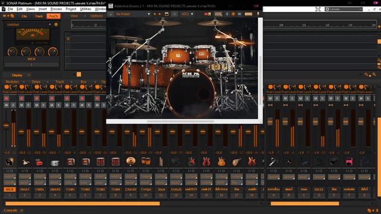
Task: Open the Views menu
Action: click(30, 9)
